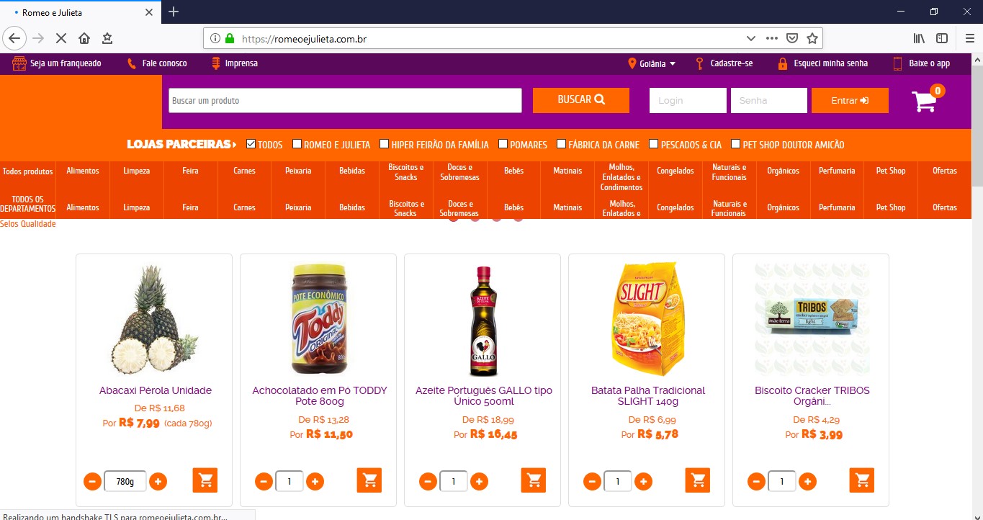Viewport: 983px width, 520px height.
Task: Check HIPER FEIRÃO DA FAMÍLIA checkbox
Action: (385, 144)
